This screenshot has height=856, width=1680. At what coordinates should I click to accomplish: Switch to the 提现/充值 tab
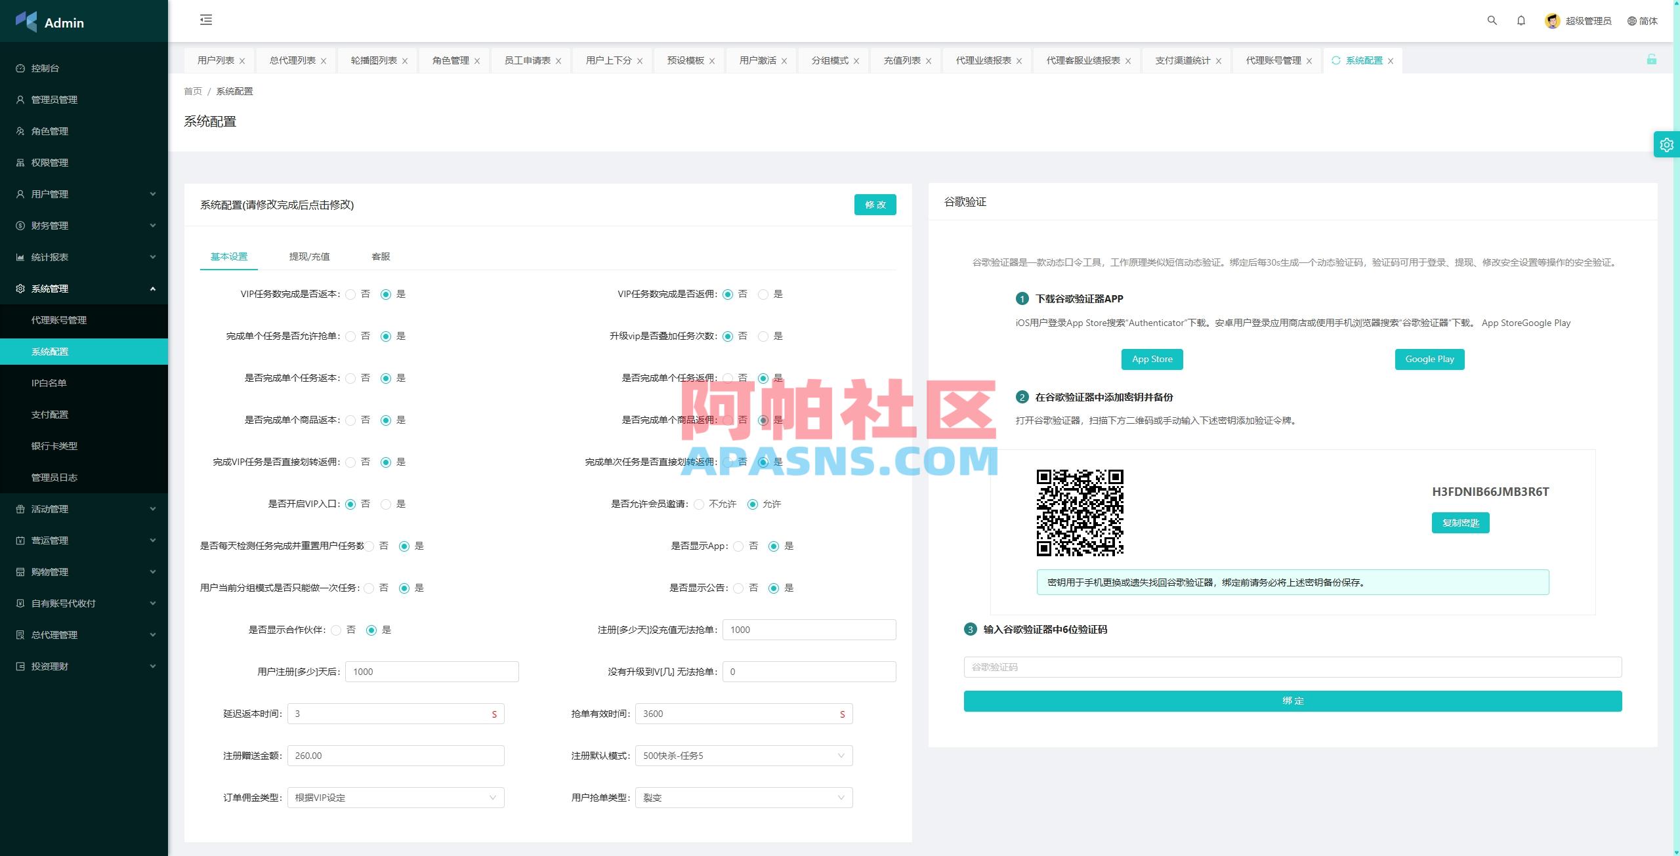[x=309, y=256]
